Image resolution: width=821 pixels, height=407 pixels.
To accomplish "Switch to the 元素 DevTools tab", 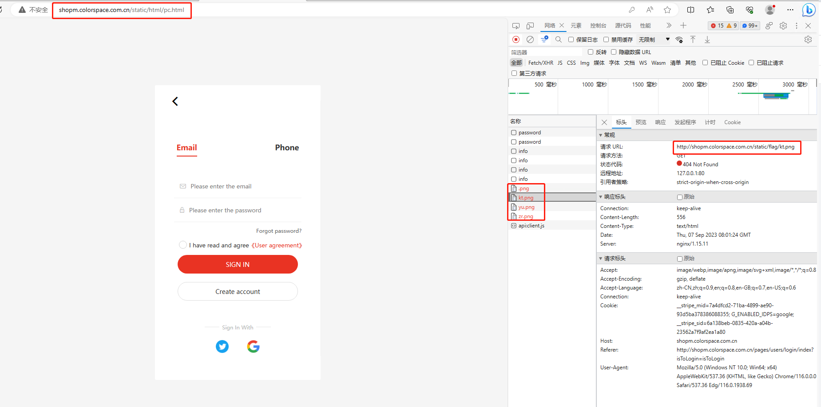I will [576, 26].
